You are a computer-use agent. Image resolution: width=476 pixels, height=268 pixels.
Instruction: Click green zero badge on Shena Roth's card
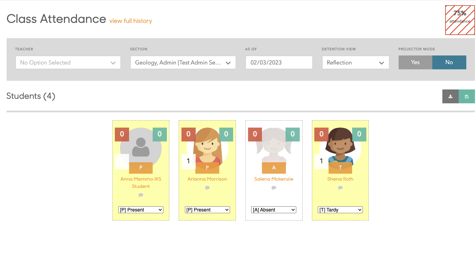(x=359, y=134)
